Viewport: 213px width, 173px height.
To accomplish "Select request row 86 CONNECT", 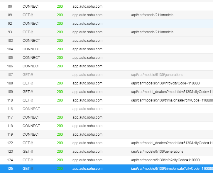I will coord(107,6).
